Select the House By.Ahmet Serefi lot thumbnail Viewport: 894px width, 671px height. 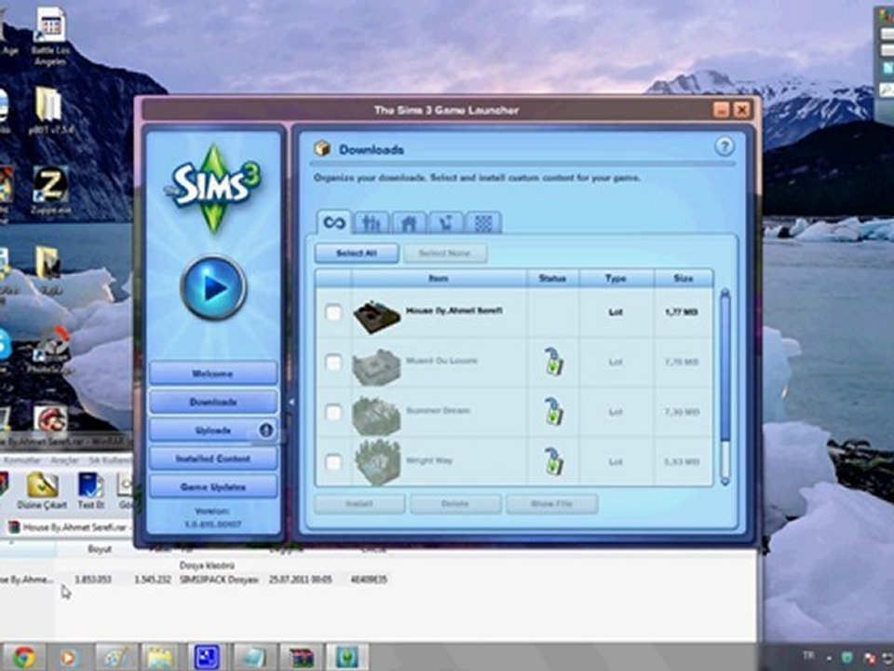[377, 315]
